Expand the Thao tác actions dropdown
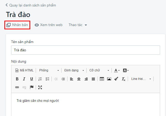 (x=78, y=25)
